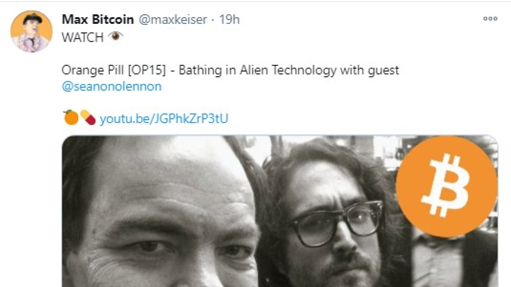Open the youtu.be/JGPhkZrP3tU link

coord(164,119)
